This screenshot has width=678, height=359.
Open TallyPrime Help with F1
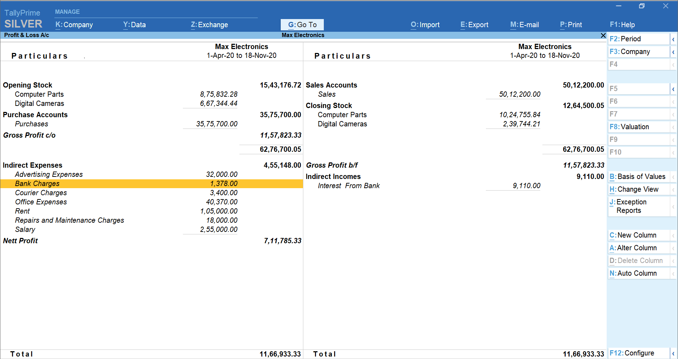[622, 25]
